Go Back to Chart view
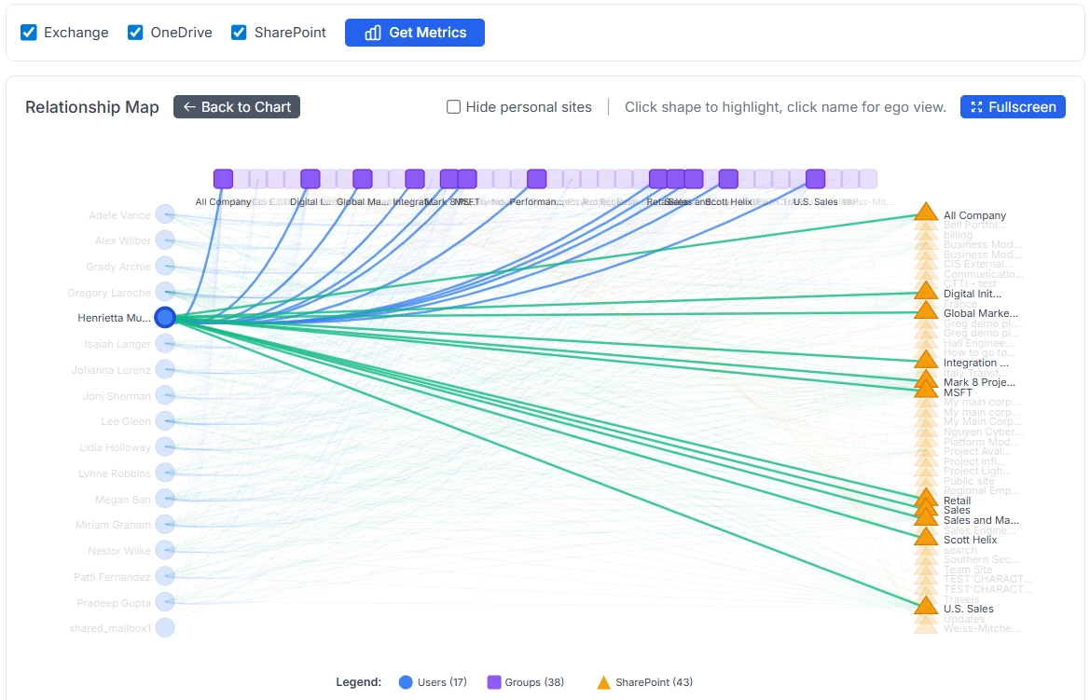This screenshot has width=1090, height=700. 237,107
